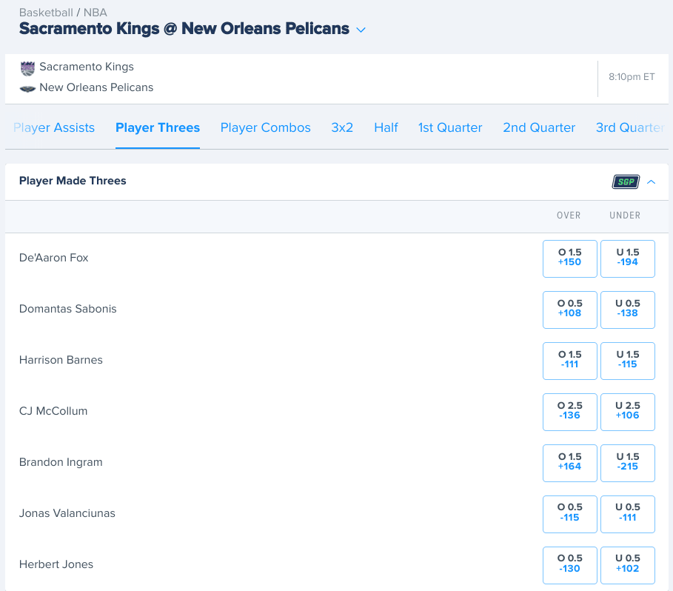This screenshot has width=673, height=591.
Task: Click the Harrison Barnes player name
Action: 61,360
